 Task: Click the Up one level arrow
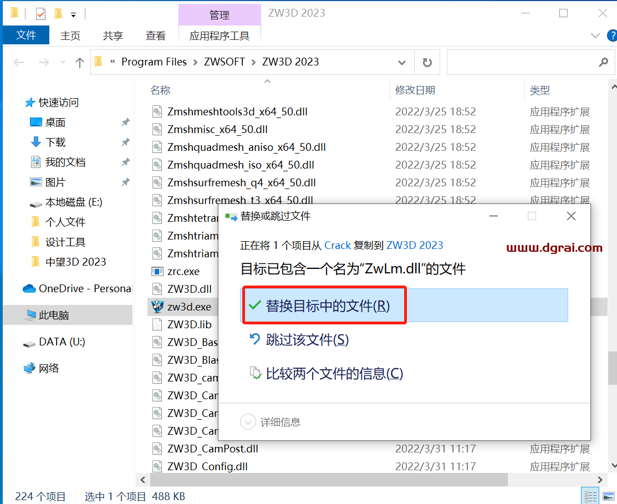pyautogui.click(x=80, y=63)
